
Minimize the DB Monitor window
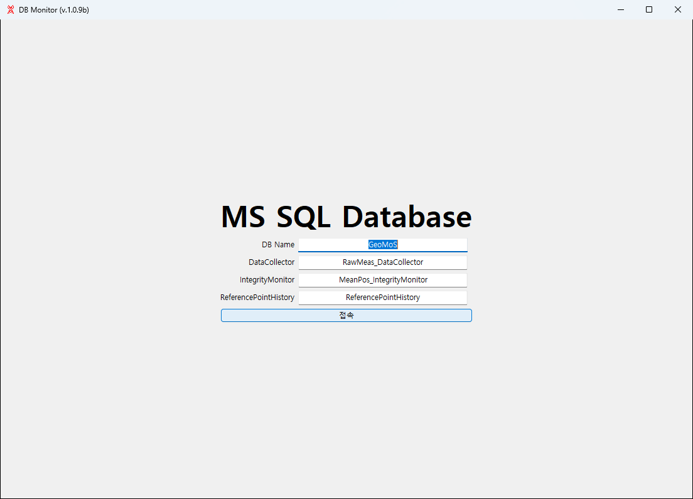click(621, 9)
